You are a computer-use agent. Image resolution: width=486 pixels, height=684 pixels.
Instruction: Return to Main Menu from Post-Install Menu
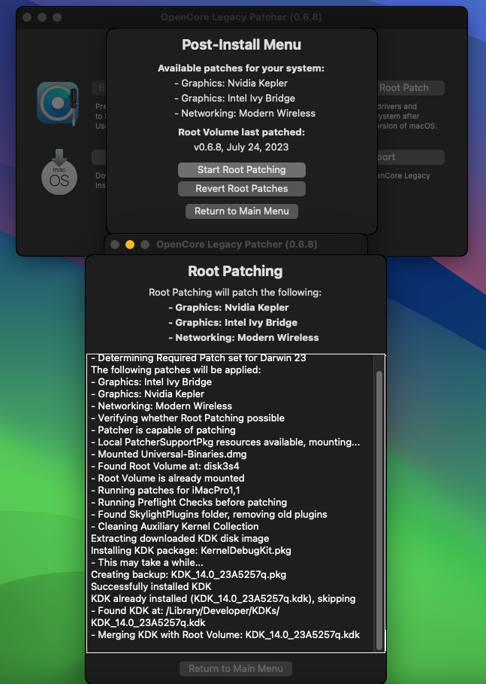click(242, 211)
